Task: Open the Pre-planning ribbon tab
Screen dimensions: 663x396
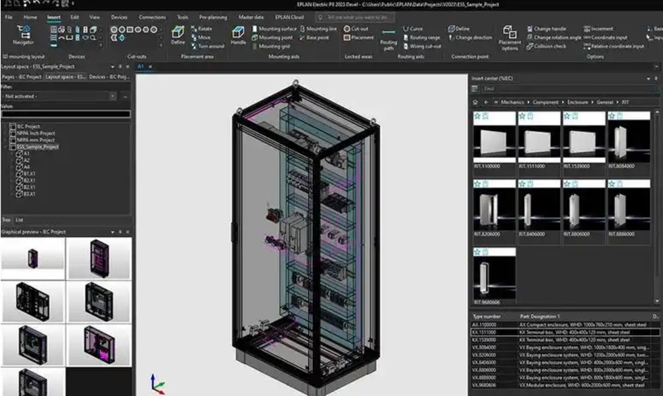Action: [213, 18]
